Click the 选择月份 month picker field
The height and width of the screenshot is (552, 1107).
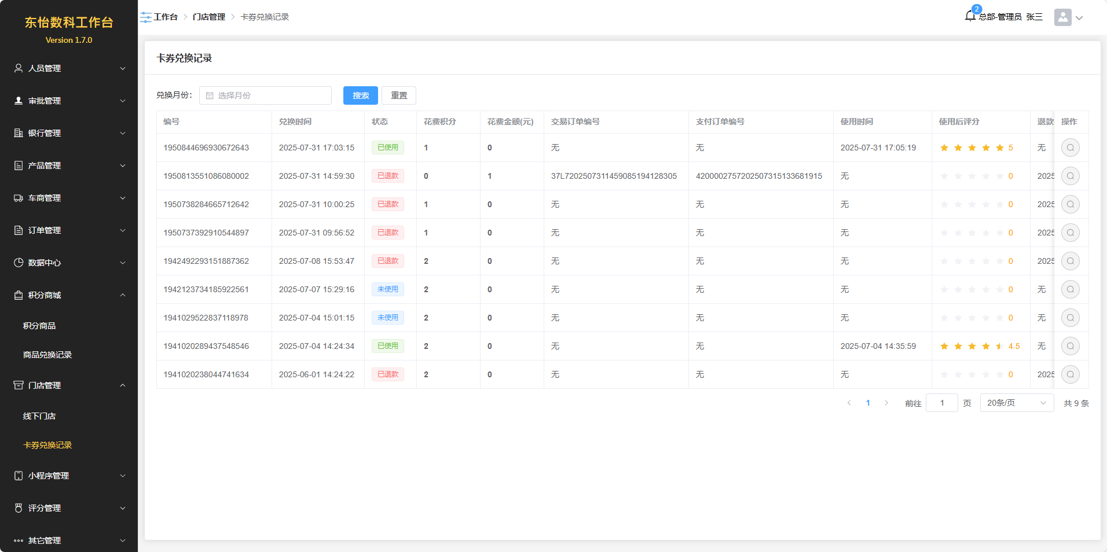pos(265,95)
